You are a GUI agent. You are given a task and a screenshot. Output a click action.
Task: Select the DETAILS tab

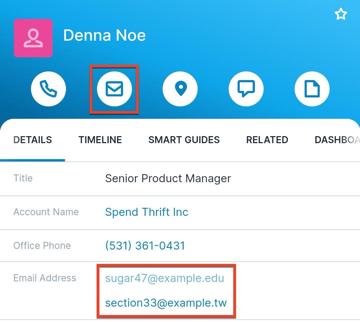tap(32, 140)
